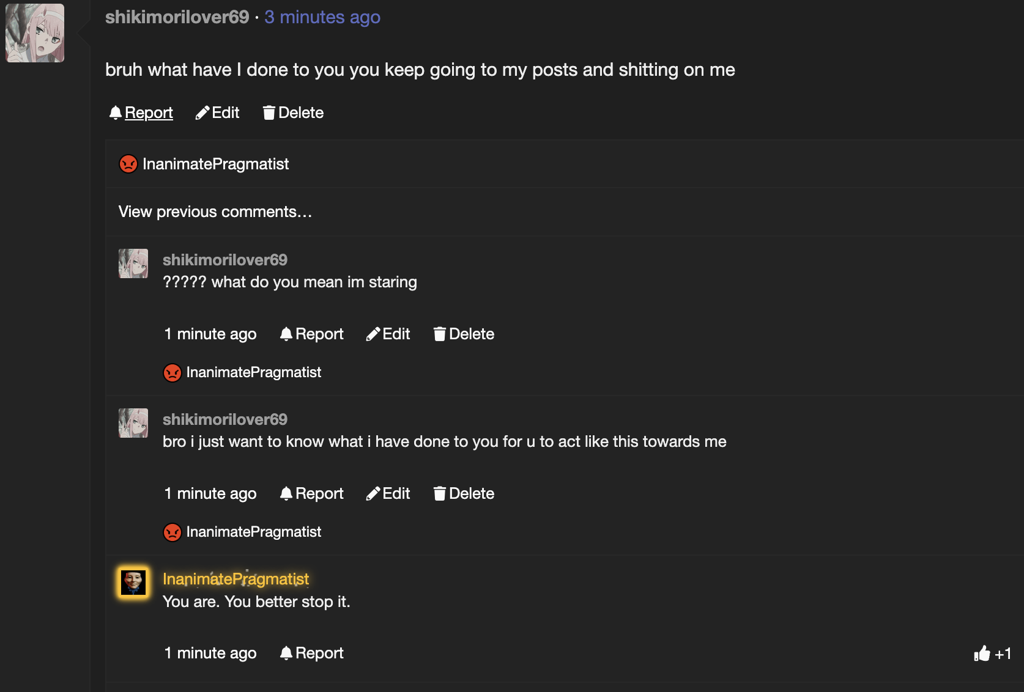Click shikimorilover69 name on 'im staring' comment
1024x692 pixels.
(x=224, y=260)
